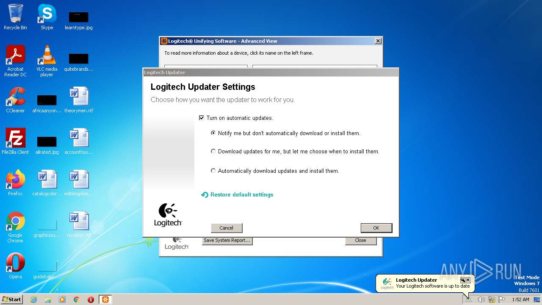The height and width of the screenshot is (305, 542).
Task: Click Restore default settings link
Action: pyautogui.click(x=242, y=195)
